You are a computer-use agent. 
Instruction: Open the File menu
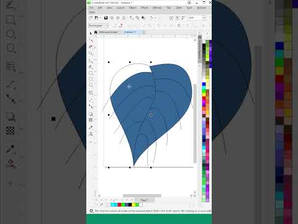coord(91,7)
